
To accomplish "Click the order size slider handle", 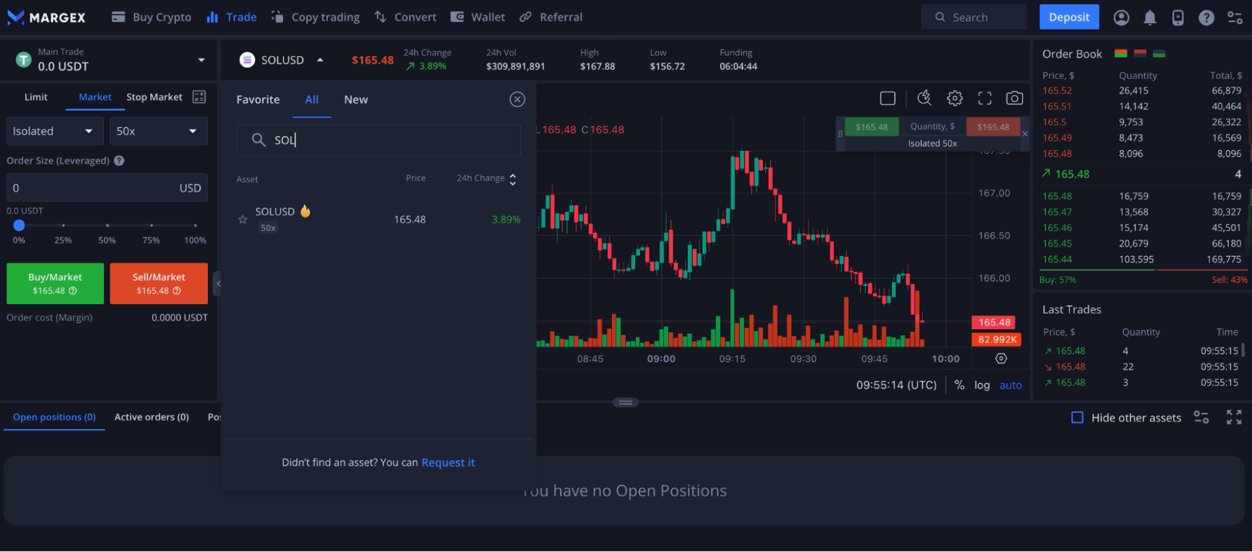I will (19, 225).
